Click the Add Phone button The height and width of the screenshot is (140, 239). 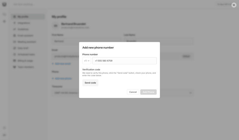coord(148,92)
